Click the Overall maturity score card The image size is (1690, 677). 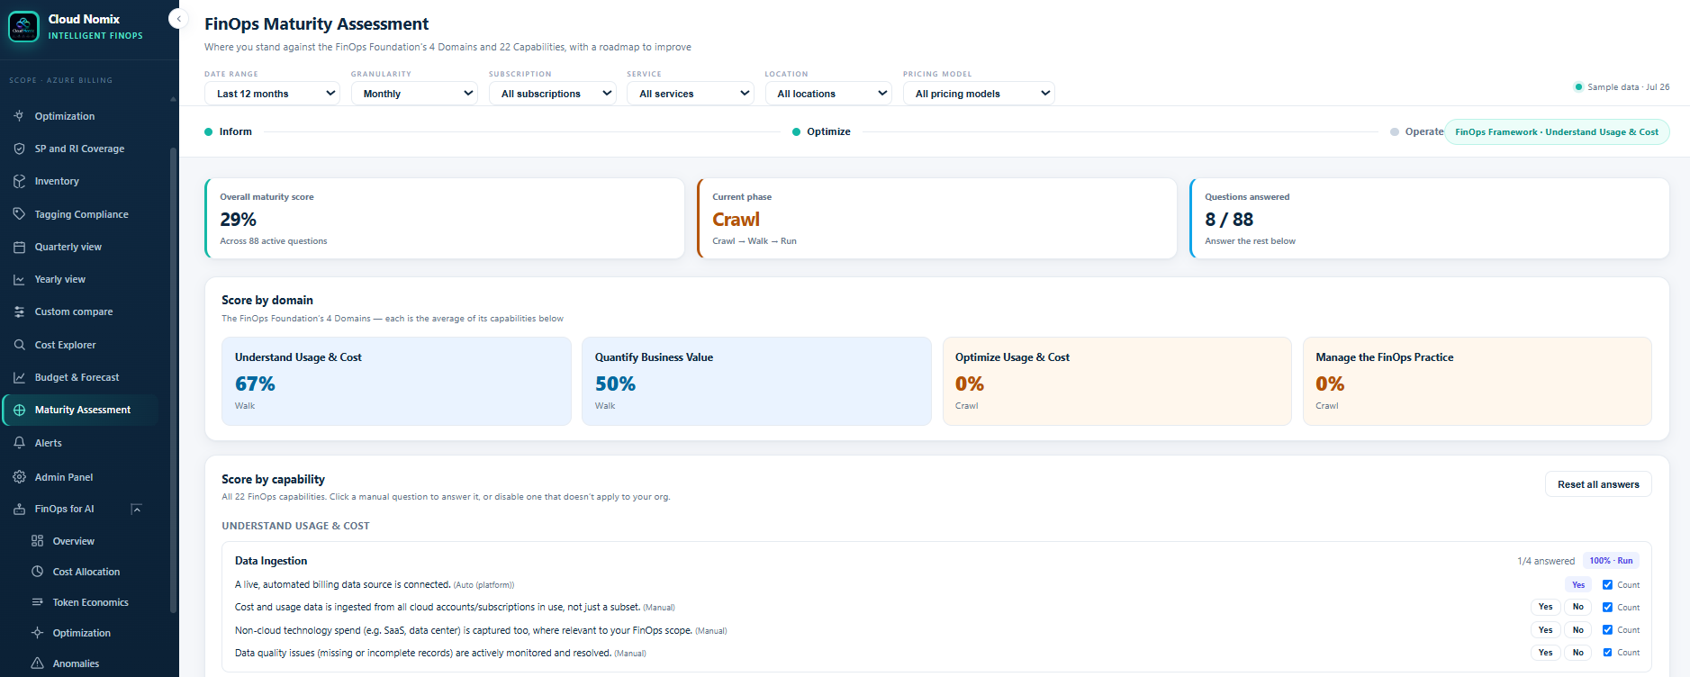point(445,218)
